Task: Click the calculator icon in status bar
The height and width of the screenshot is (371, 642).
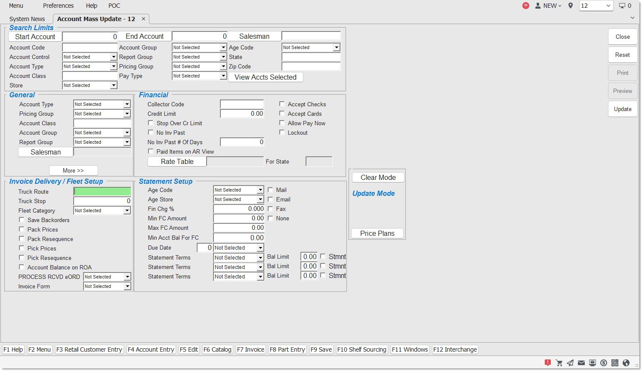Action: click(x=615, y=363)
